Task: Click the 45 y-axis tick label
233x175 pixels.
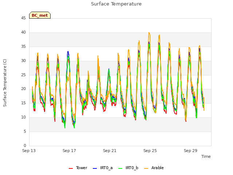Action: click(x=23, y=18)
